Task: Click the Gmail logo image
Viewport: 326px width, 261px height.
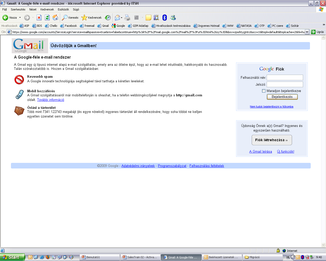Action: (30, 46)
